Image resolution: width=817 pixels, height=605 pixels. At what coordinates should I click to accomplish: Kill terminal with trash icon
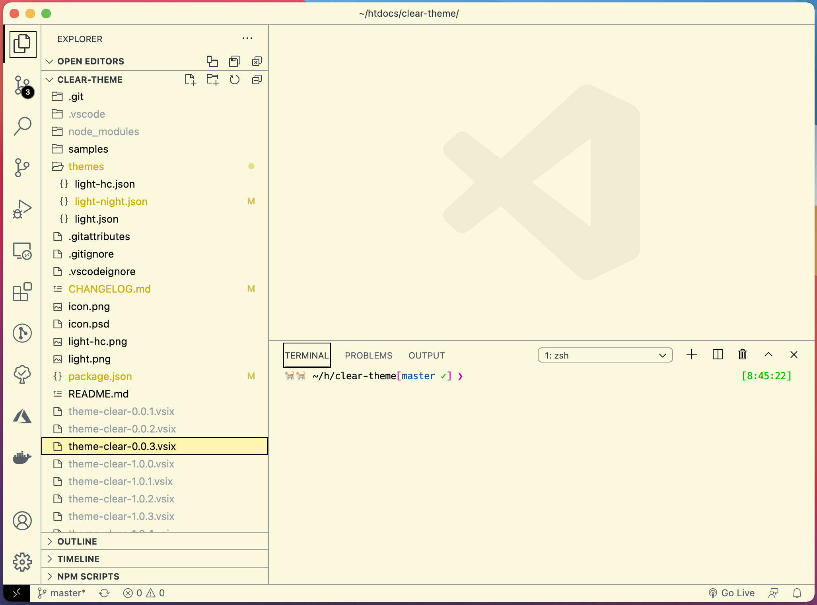[743, 355]
